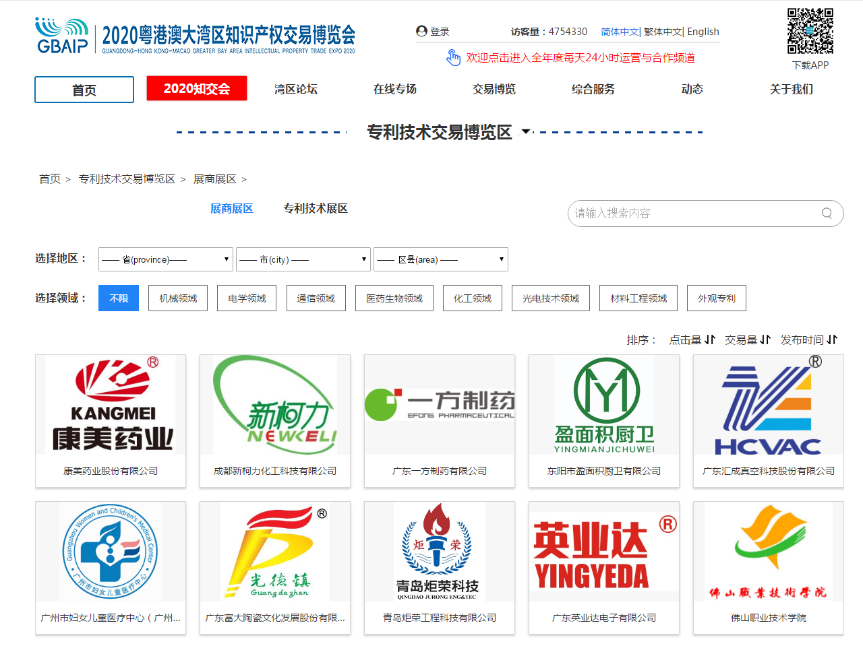Switch language to 简体中文
Viewport: 863px width, 648px height.
click(620, 32)
